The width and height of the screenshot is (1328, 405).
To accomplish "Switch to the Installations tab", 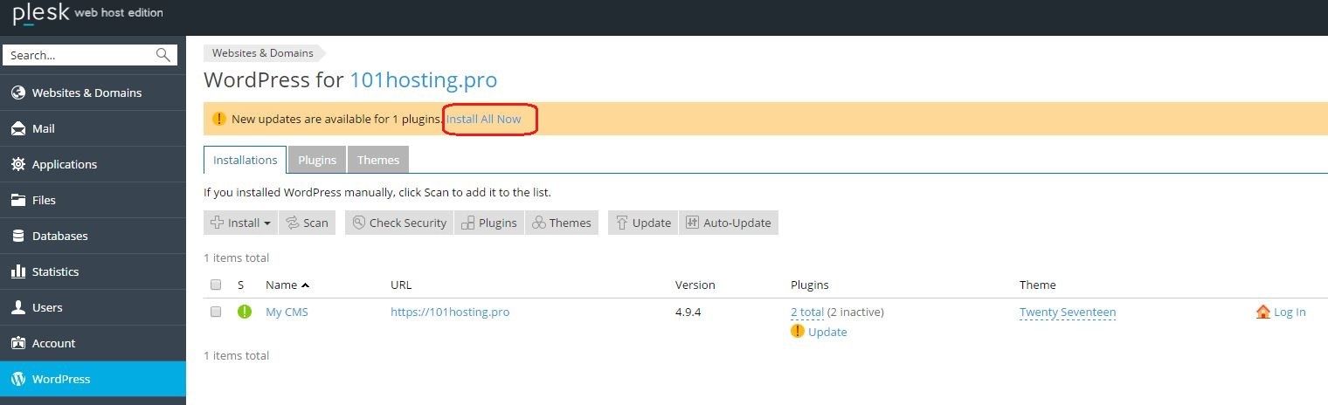I will pos(246,160).
